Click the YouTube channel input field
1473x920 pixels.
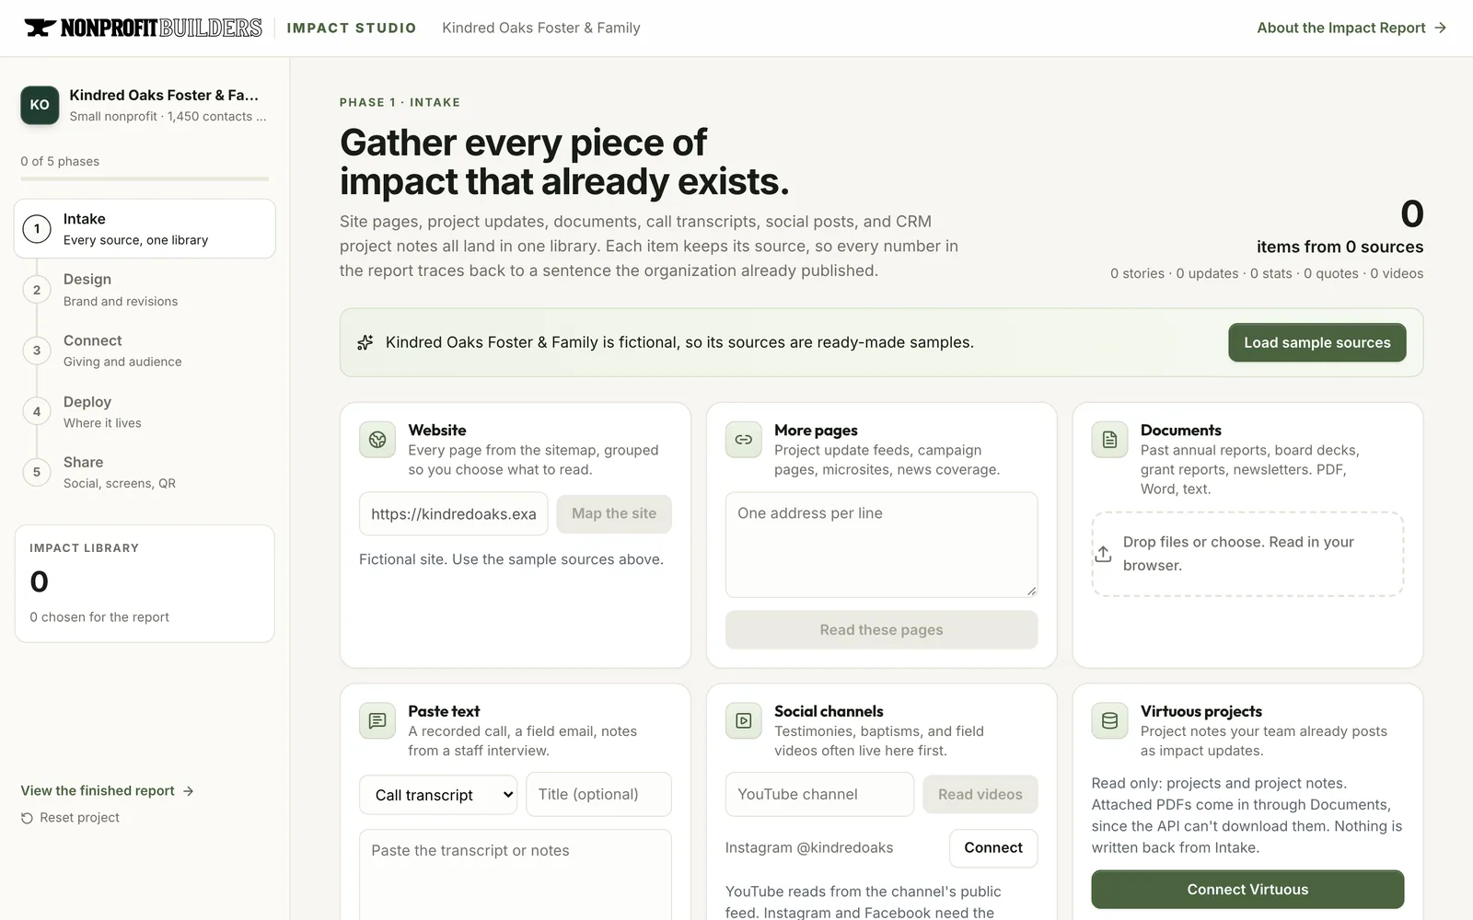click(819, 795)
